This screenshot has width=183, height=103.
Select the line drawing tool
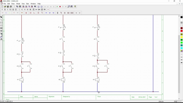coord(1,20)
